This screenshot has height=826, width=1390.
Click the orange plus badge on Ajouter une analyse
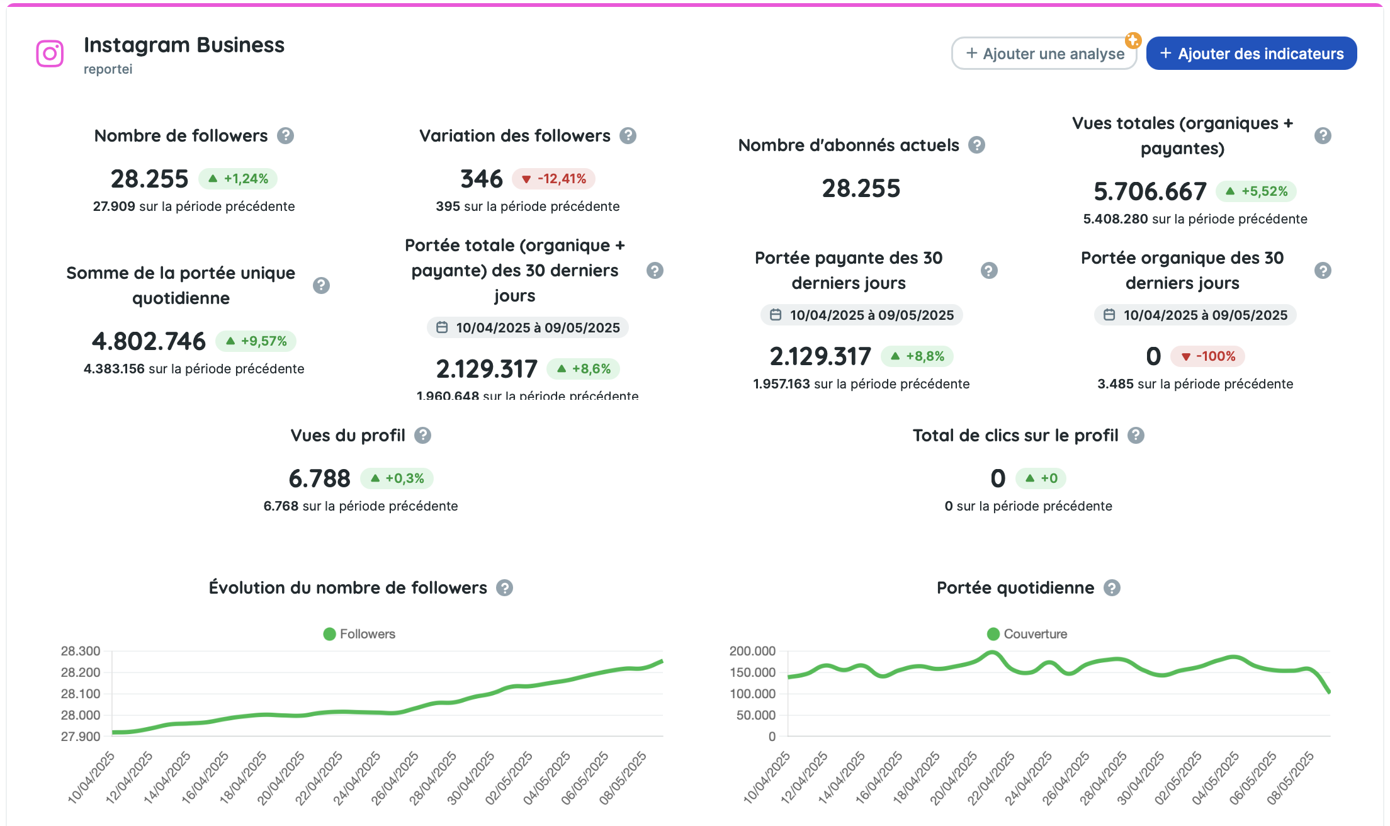coord(1133,40)
